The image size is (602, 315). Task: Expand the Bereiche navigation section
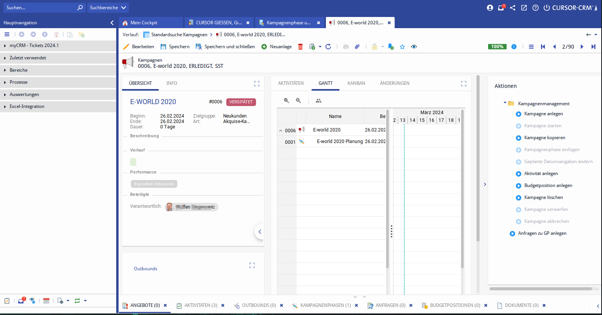19,70
